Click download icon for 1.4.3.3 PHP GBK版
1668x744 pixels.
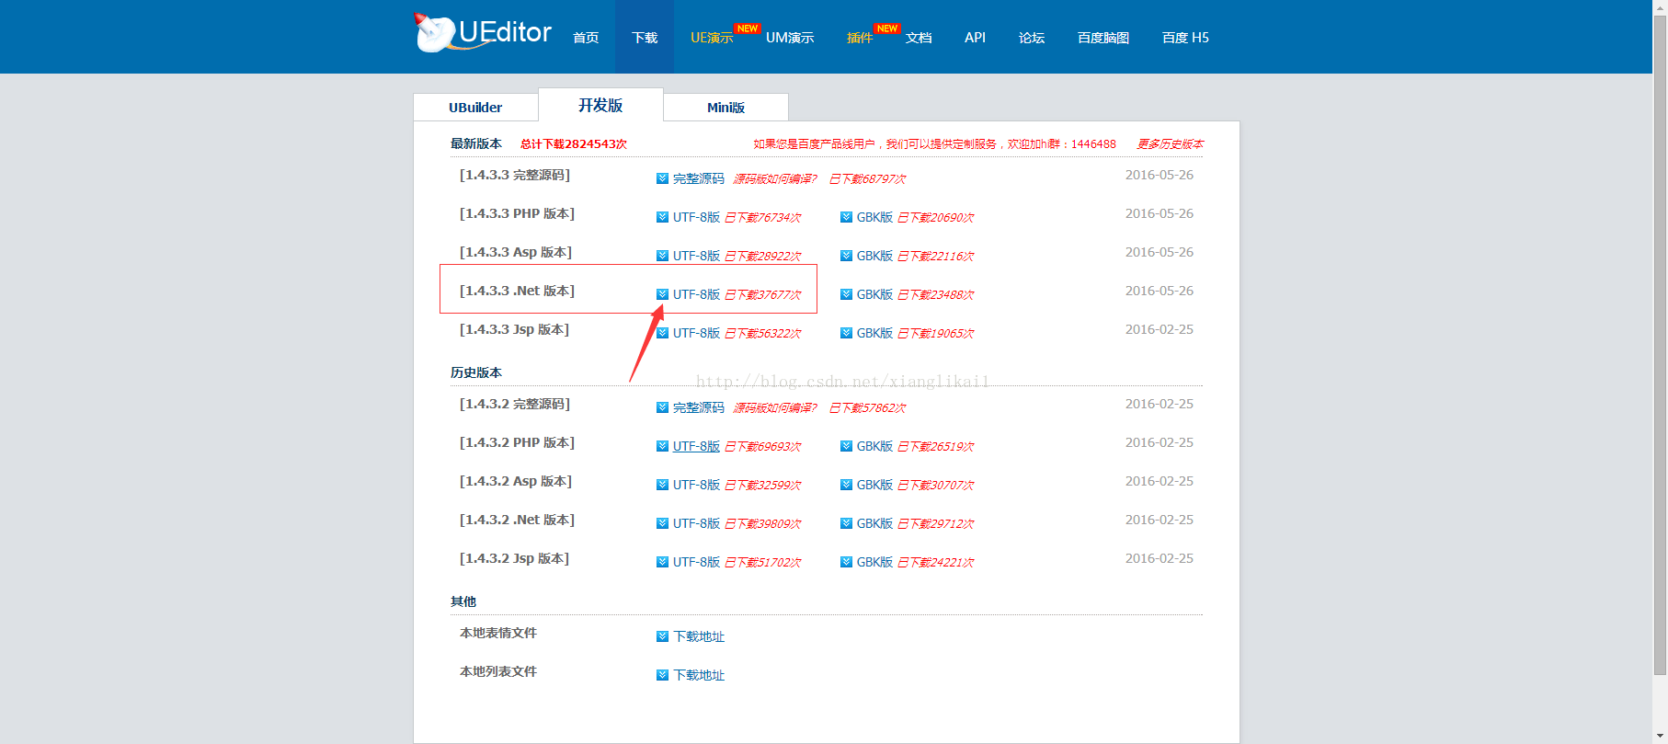click(846, 217)
